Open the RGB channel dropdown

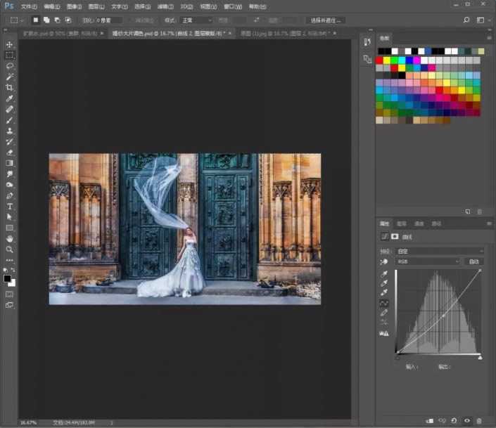[x=428, y=261]
